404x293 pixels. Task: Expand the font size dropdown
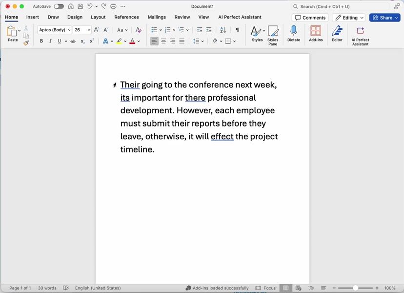pyautogui.click(x=89, y=30)
